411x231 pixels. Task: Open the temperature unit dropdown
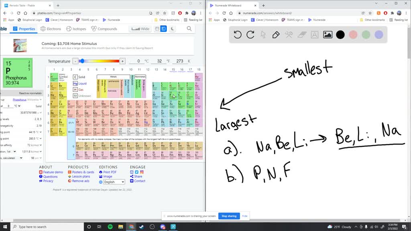click(19, 106)
